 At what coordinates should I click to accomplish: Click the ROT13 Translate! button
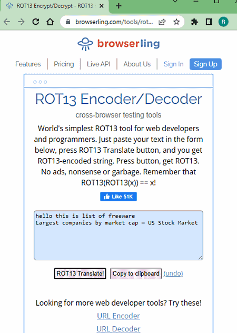pos(80,273)
